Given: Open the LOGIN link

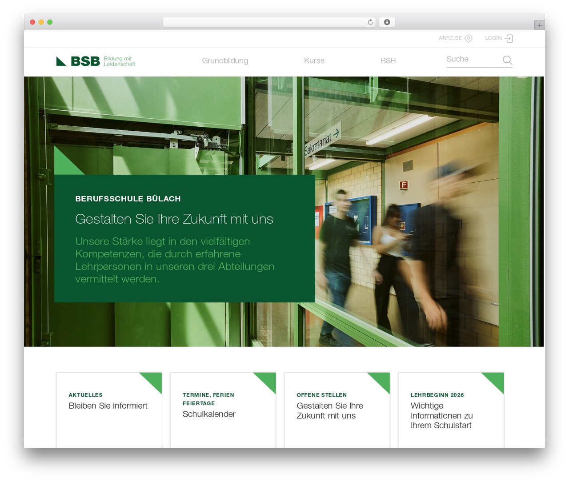Looking at the screenshot, I should point(499,38).
